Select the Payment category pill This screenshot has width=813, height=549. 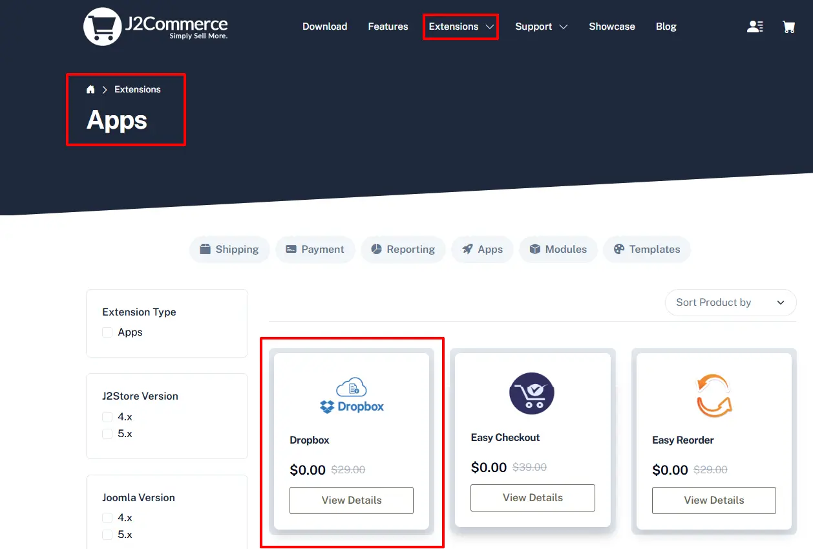[x=315, y=249]
